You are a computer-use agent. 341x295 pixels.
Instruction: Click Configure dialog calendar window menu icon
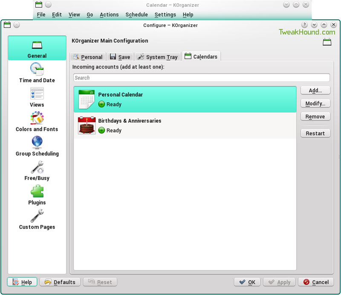tap(7, 25)
